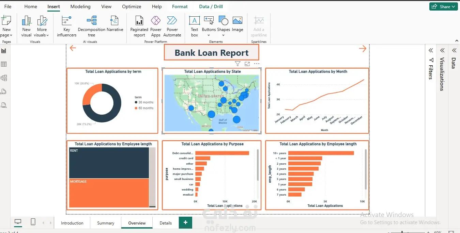Click the Purpose chart scrollbar

tap(258, 166)
